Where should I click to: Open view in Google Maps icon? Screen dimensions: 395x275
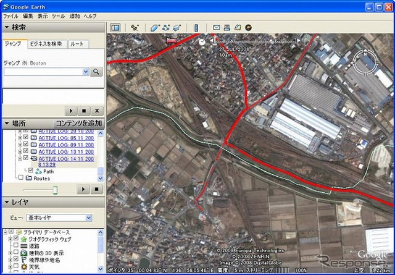(x=238, y=27)
